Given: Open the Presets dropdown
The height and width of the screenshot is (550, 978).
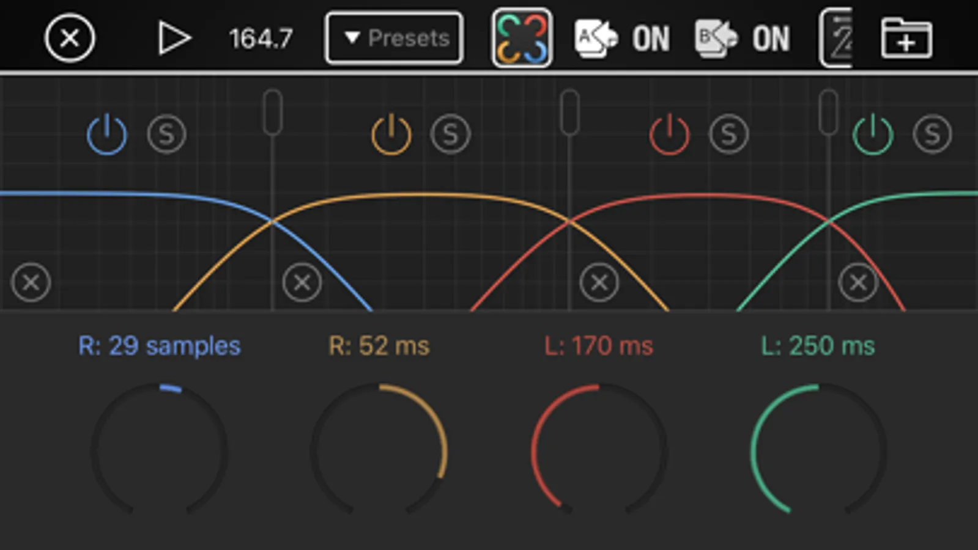Looking at the screenshot, I should tap(394, 38).
